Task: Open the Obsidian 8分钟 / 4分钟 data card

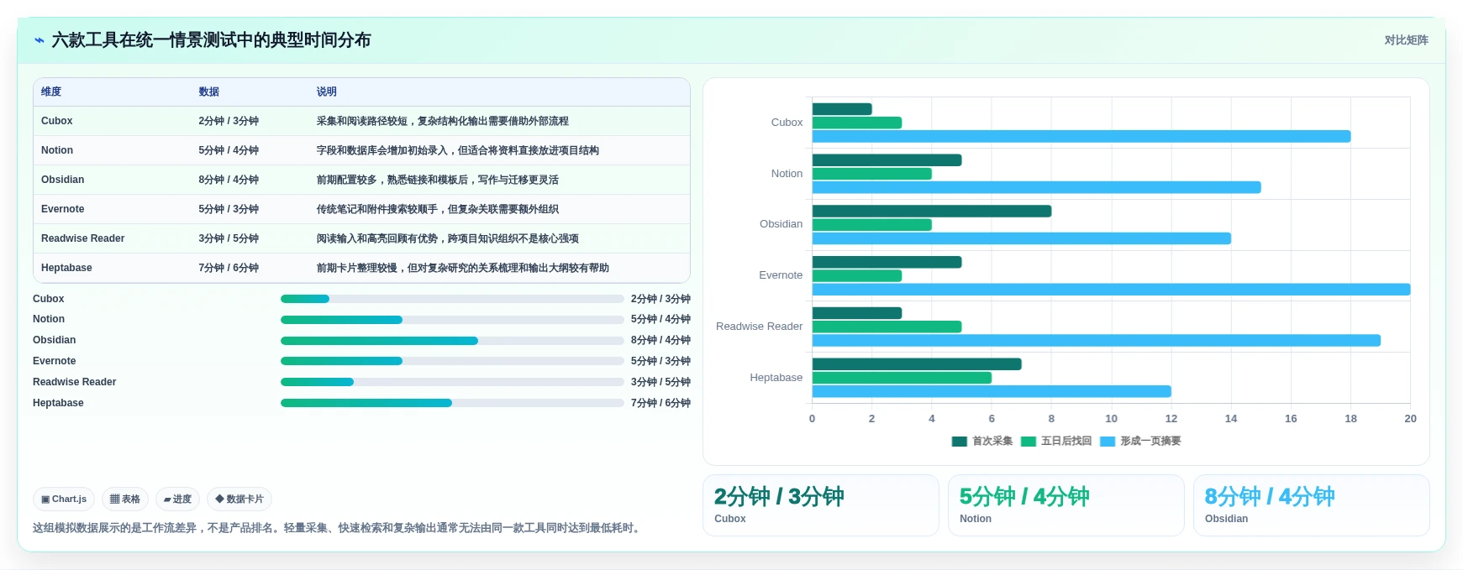Action: pyautogui.click(x=1312, y=505)
